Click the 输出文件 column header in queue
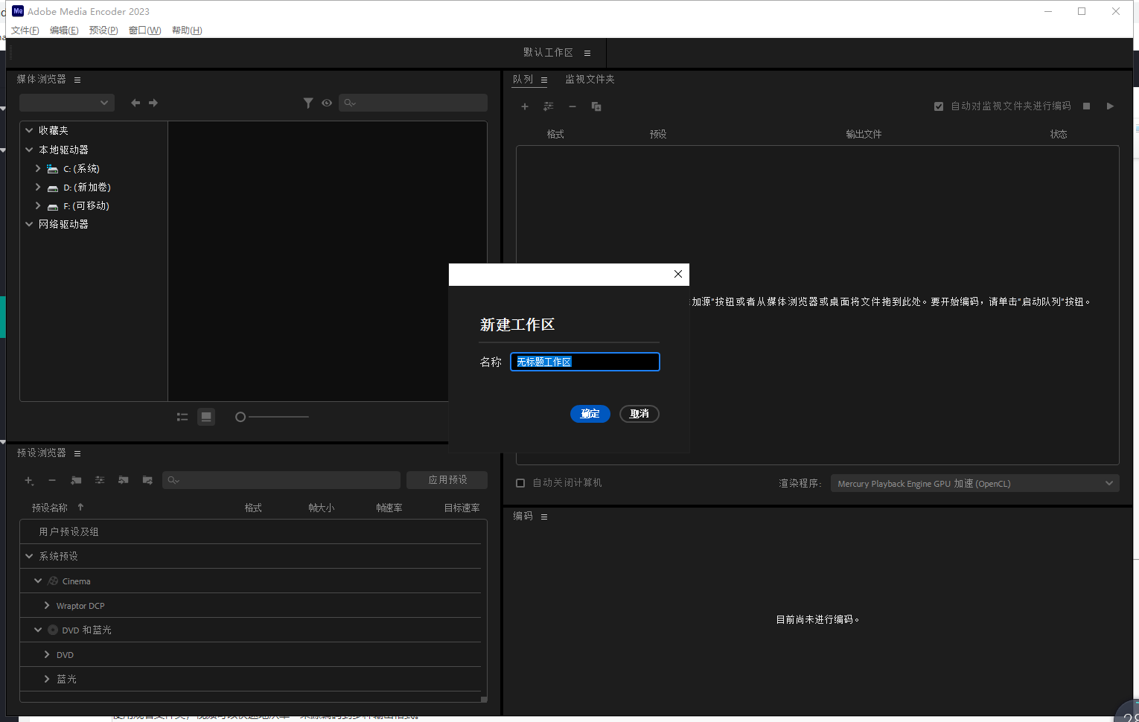This screenshot has width=1139, height=722. point(864,134)
